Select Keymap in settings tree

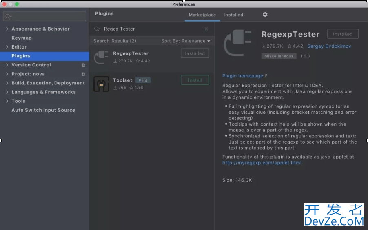[22, 38]
